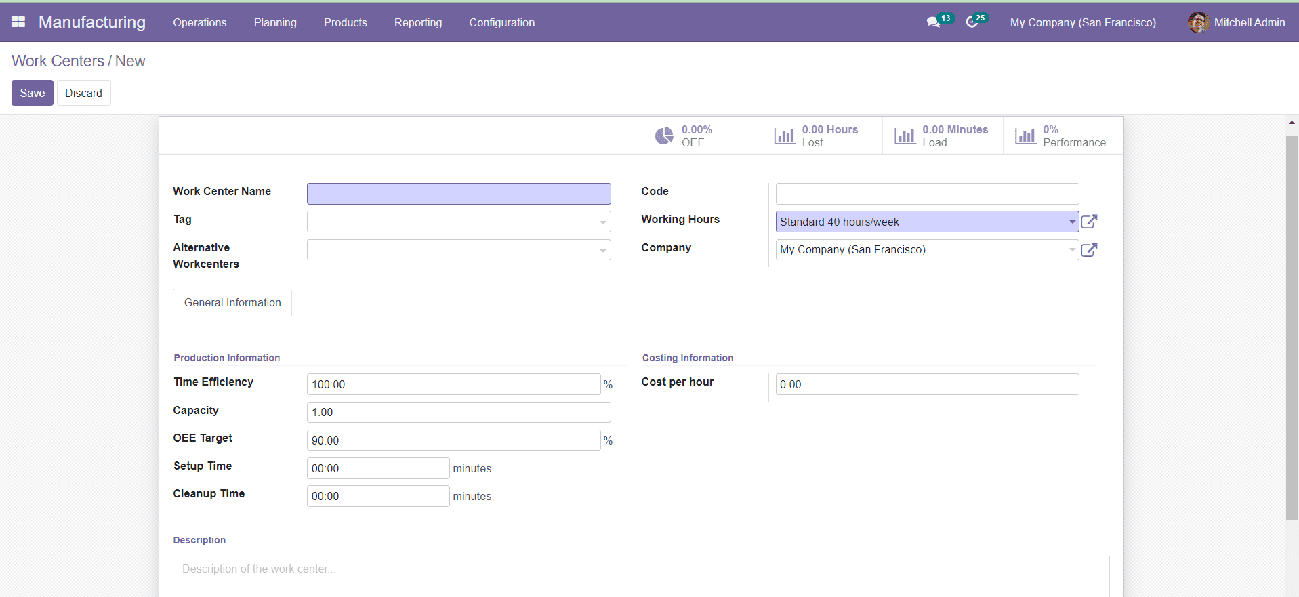Viewport: 1299px width, 597px height.
Task: Open the Working Hours dropdown
Action: pyautogui.click(x=1072, y=222)
